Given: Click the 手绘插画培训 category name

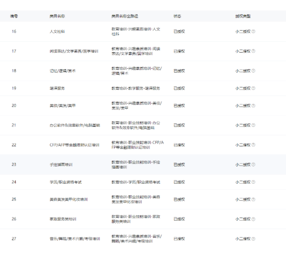Looking at the screenshot, I should [x=61, y=164].
